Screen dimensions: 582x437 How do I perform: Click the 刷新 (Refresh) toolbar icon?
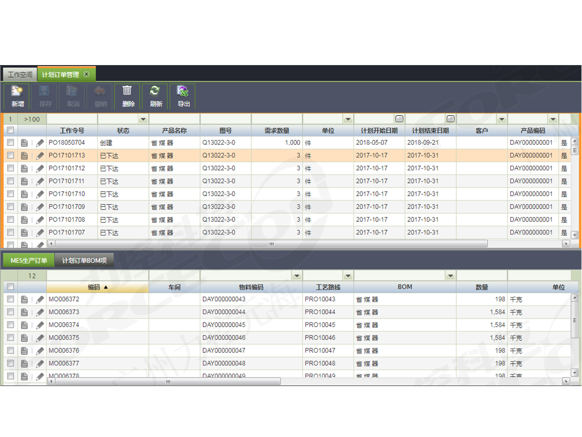(x=156, y=96)
